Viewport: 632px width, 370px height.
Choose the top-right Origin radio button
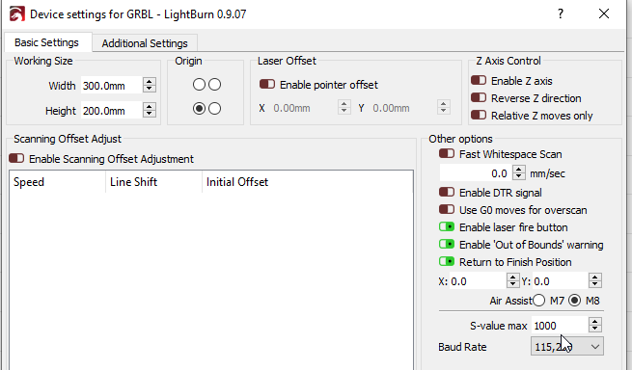click(x=215, y=85)
